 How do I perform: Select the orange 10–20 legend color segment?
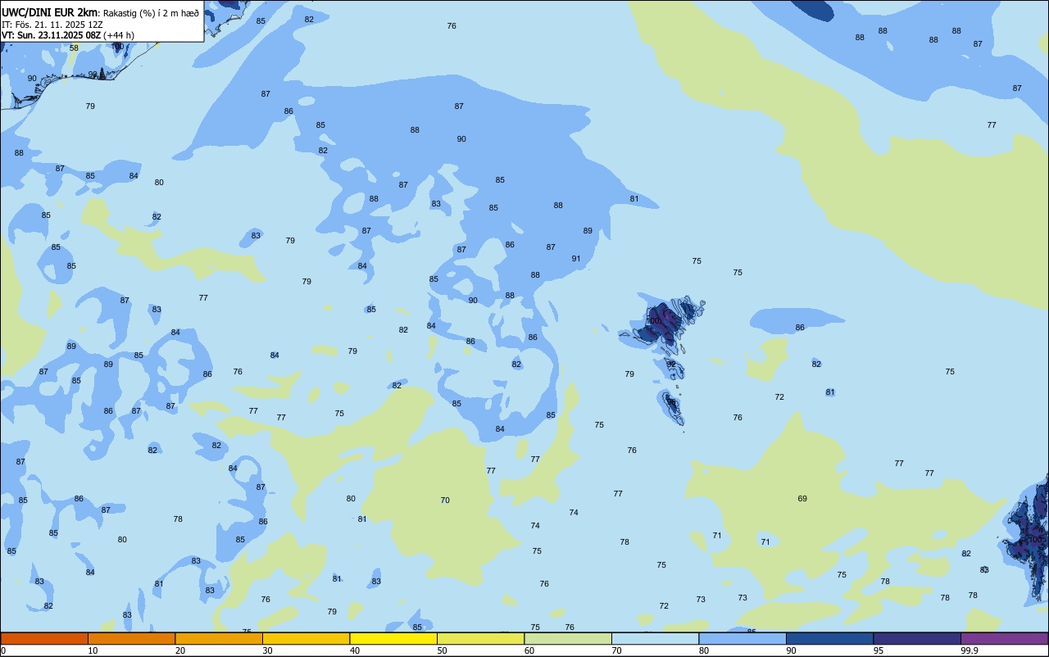[131, 638]
